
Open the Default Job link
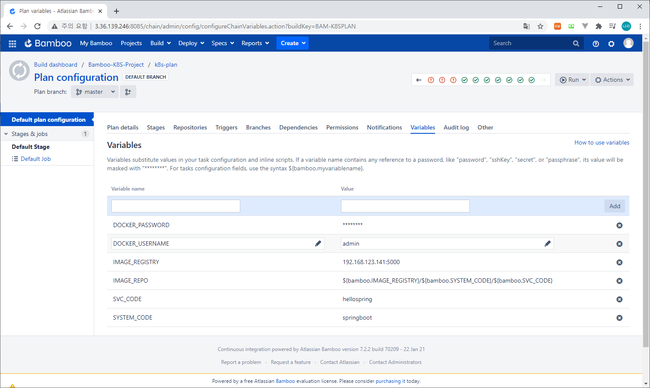(36, 159)
